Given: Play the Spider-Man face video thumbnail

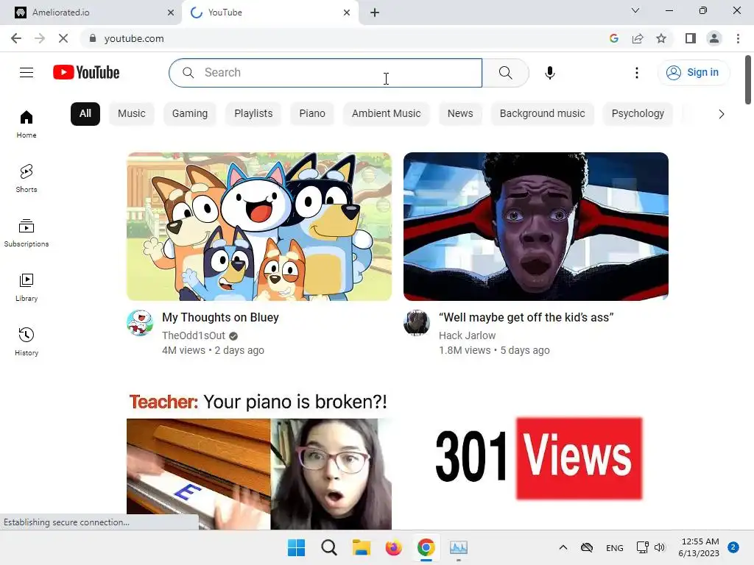Looking at the screenshot, I should tap(536, 227).
